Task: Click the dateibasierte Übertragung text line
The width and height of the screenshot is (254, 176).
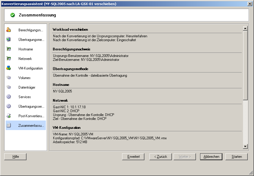Action: (90, 75)
